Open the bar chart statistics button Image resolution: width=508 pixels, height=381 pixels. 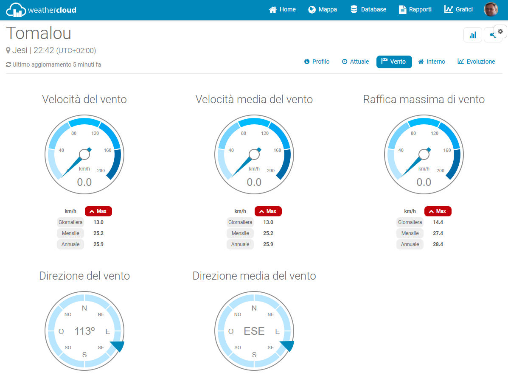[473, 35]
